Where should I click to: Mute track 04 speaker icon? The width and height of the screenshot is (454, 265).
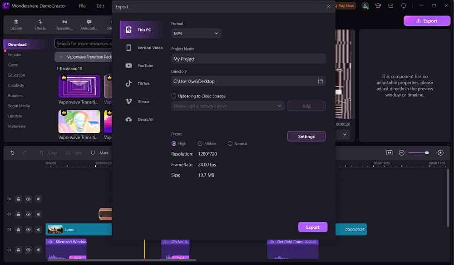tap(38, 230)
